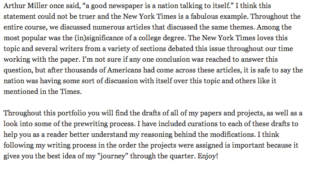Click the quoted word "journey"

tap(112, 156)
